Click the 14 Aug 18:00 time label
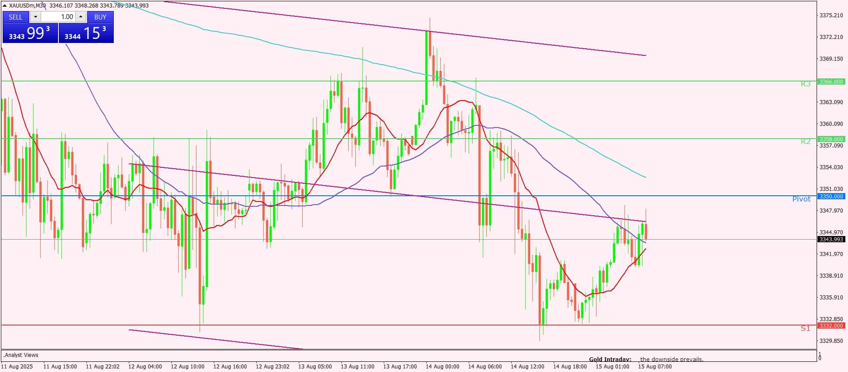Image resolution: width=848 pixels, height=372 pixels. [570, 366]
